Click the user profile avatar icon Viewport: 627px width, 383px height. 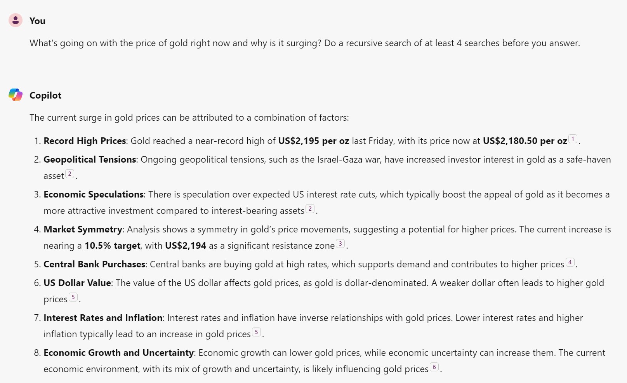(16, 20)
